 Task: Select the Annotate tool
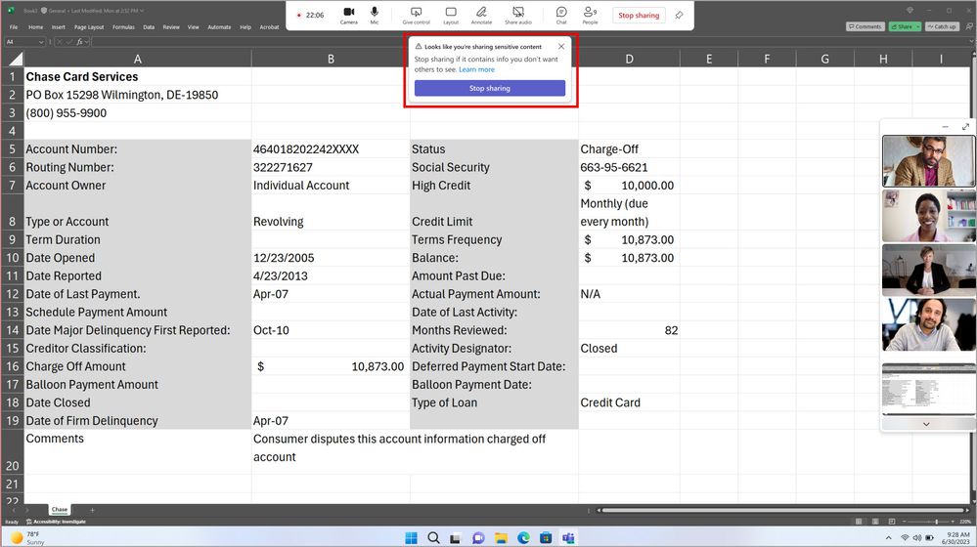(x=481, y=15)
